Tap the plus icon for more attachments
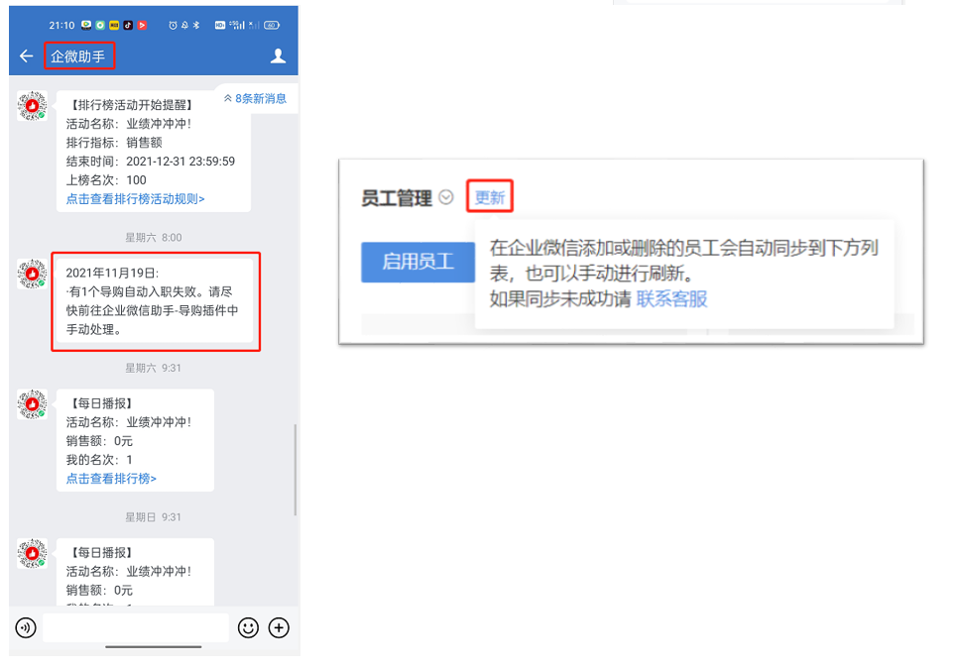The width and height of the screenshot is (958, 668). point(279,627)
